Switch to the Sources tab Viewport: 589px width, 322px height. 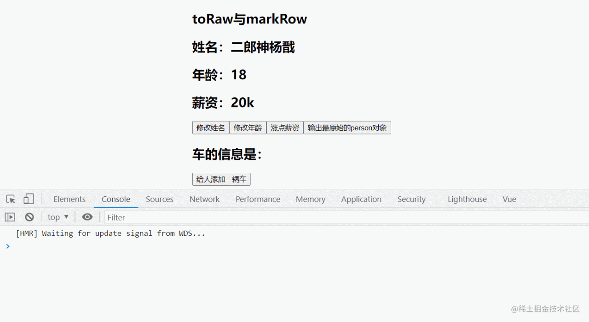point(159,199)
